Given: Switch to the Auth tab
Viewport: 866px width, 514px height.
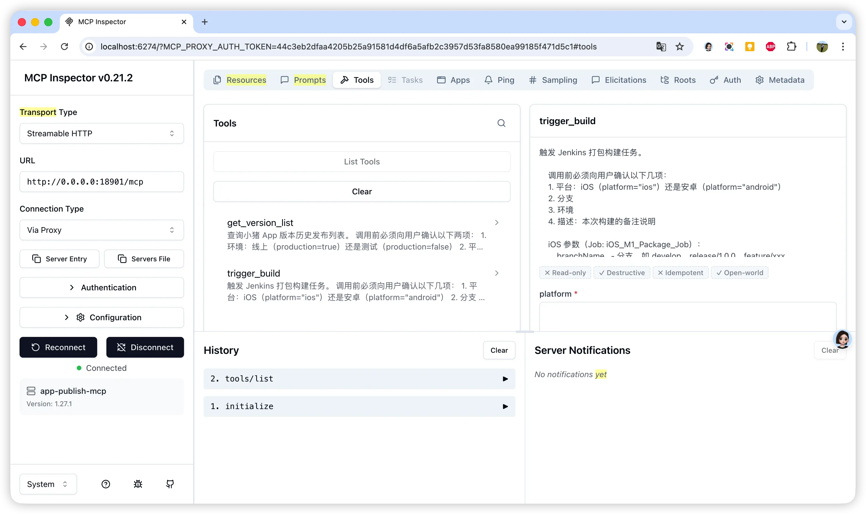Looking at the screenshot, I should [x=725, y=80].
